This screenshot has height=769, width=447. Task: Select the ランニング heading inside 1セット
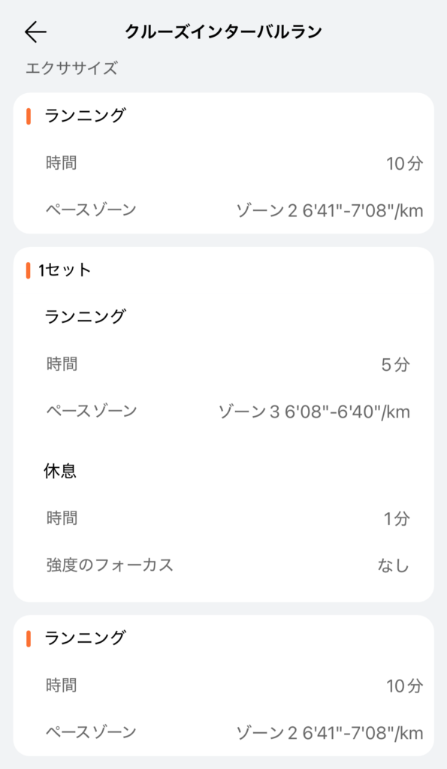(x=86, y=317)
